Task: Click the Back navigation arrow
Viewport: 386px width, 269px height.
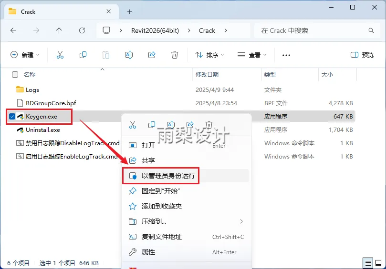Action: [x=13, y=30]
